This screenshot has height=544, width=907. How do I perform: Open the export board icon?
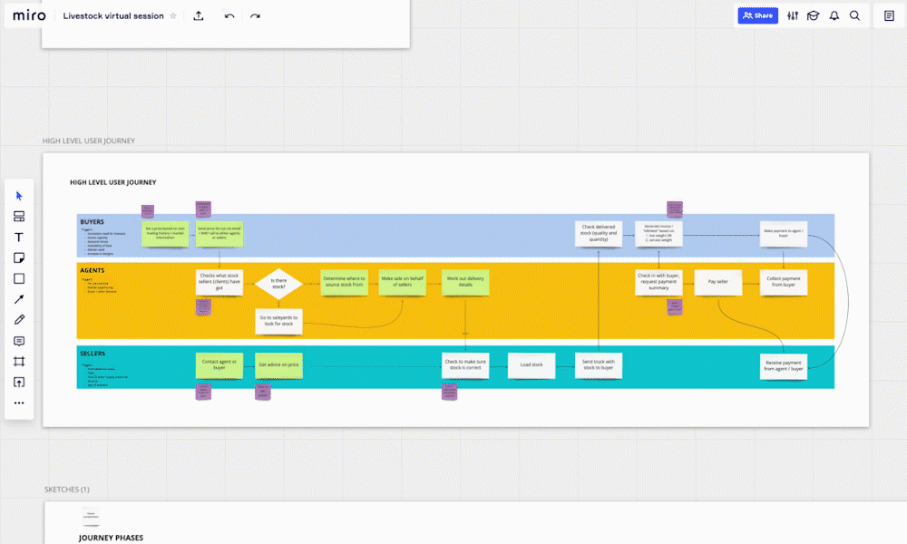199,16
